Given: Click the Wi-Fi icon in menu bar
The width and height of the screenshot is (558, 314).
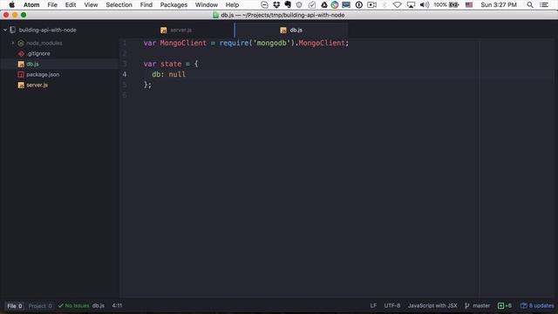Looking at the screenshot, I should [398, 5].
